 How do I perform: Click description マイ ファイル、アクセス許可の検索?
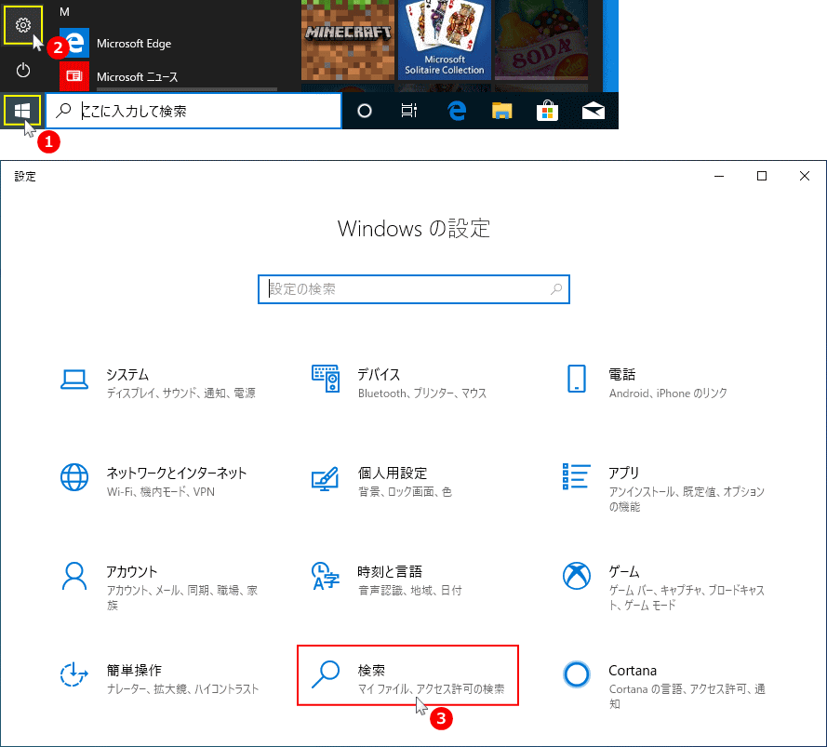coord(431,689)
